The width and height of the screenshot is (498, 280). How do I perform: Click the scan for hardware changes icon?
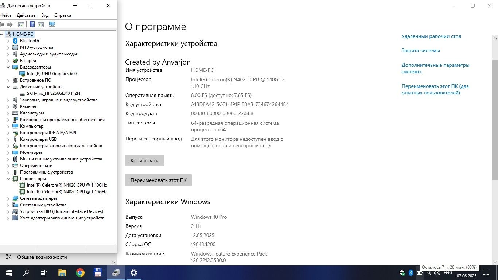pyautogui.click(x=52, y=24)
